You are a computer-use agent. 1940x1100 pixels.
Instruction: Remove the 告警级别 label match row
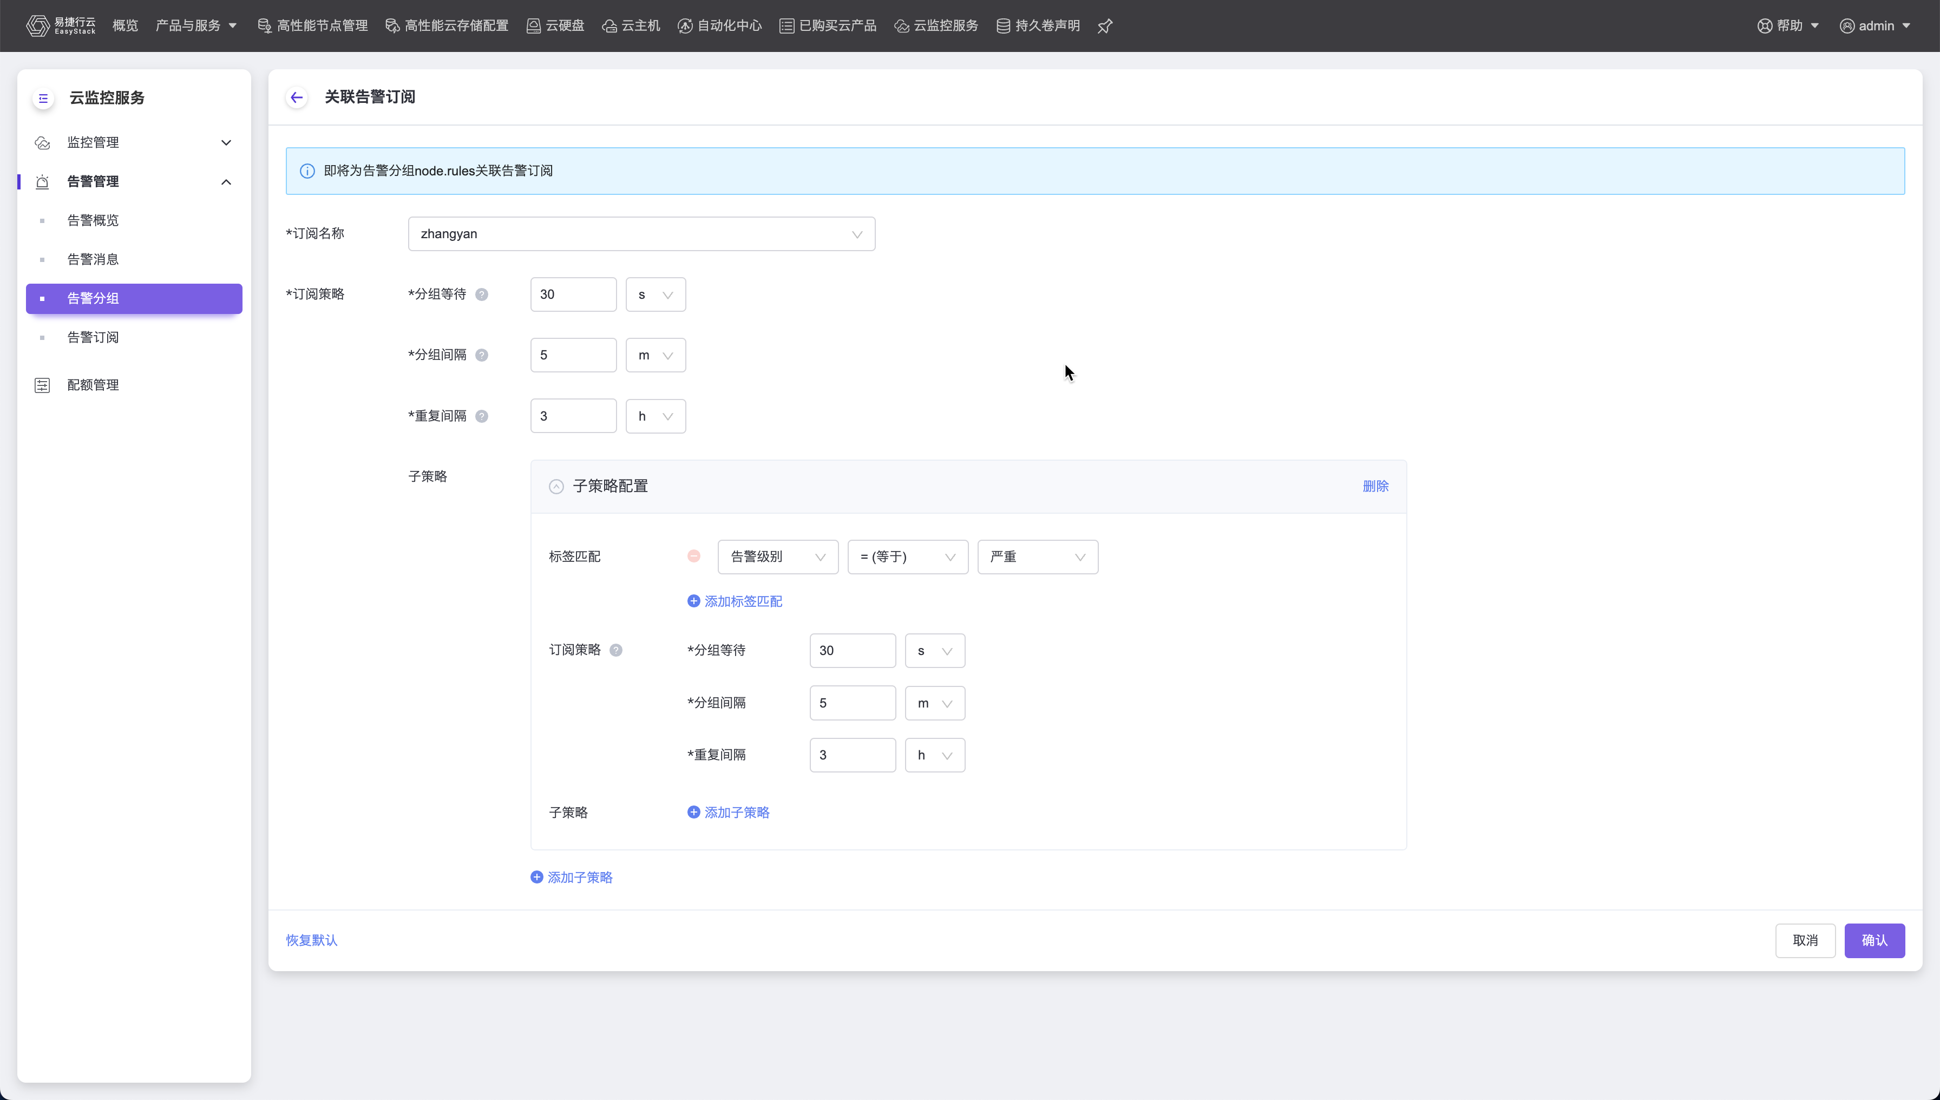tap(693, 556)
